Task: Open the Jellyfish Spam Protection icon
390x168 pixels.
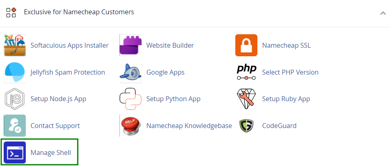Action: click(15, 72)
